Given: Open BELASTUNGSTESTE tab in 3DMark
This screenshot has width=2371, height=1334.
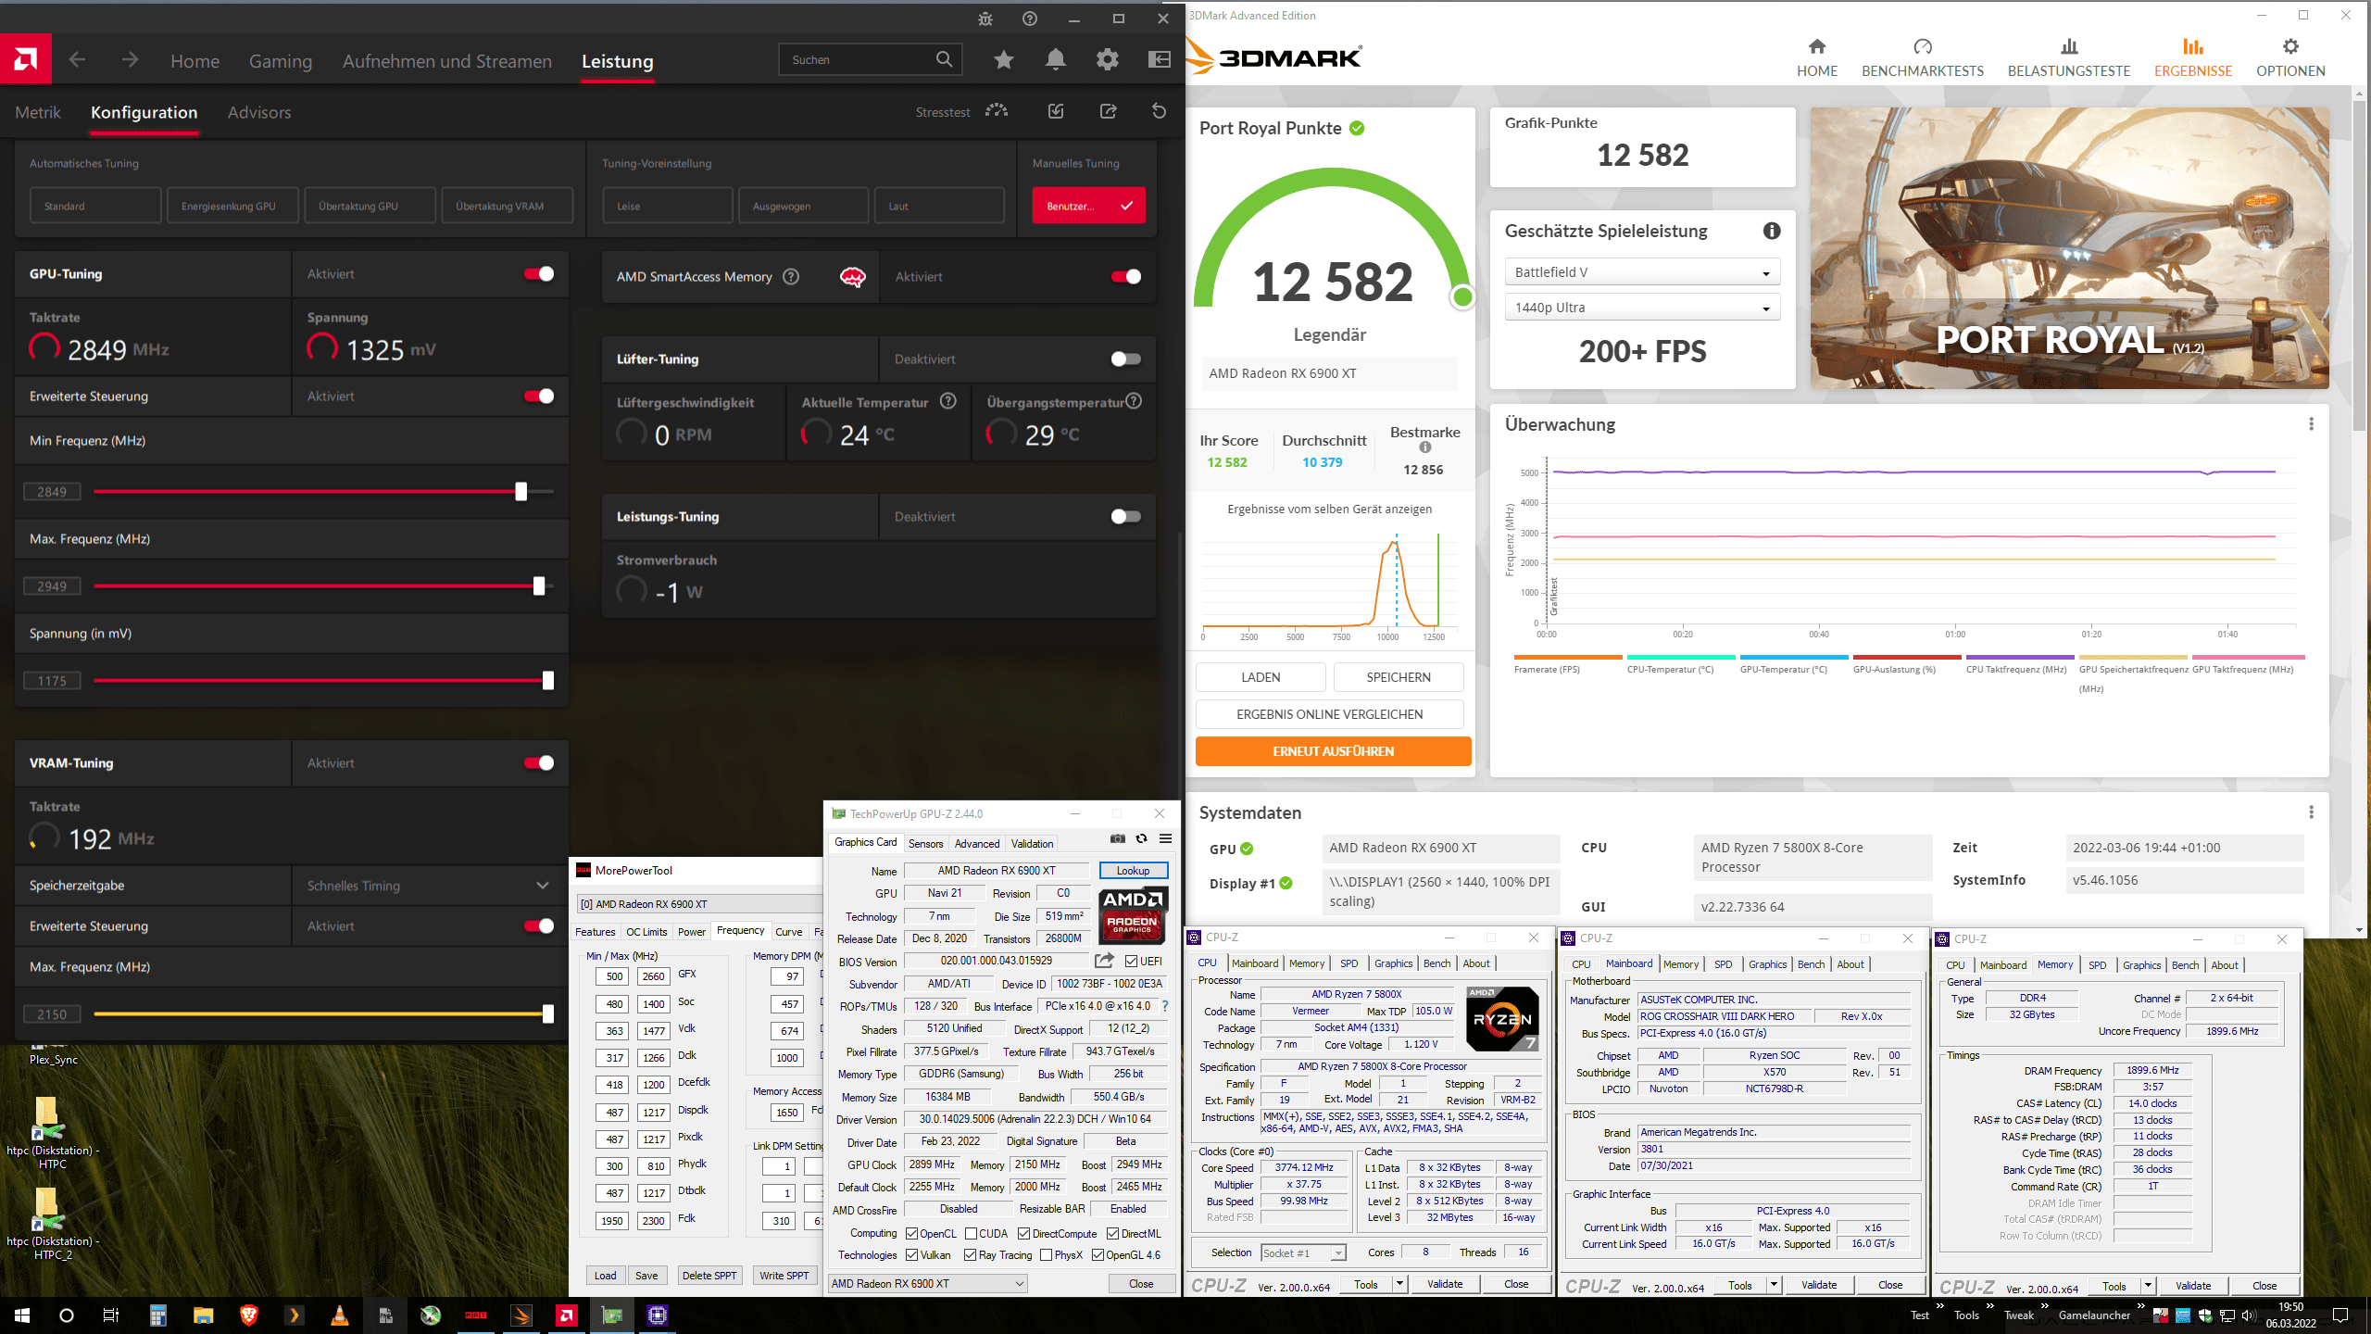Looking at the screenshot, I should point(2068,58).
